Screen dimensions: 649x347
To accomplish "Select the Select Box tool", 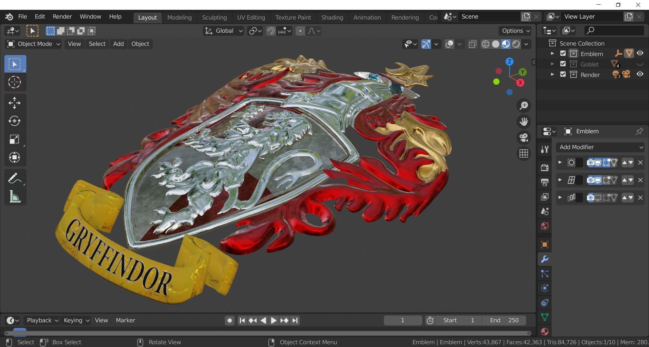I will [15, 64].
